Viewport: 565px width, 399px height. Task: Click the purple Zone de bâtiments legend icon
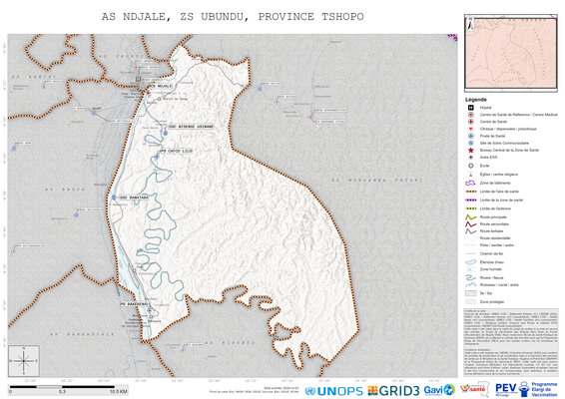pos(470,183)
